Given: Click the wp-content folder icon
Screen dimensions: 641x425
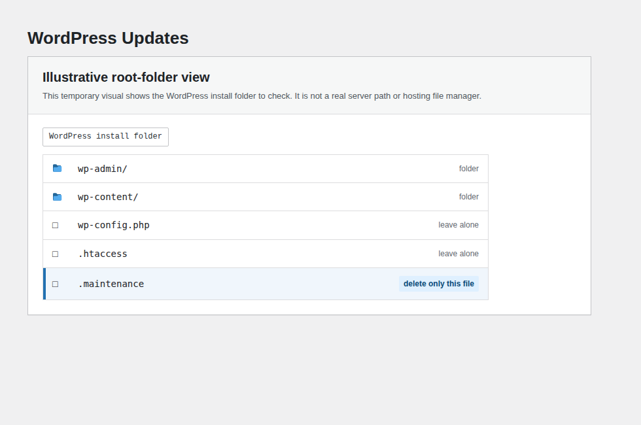Looking at the screenshot, I should point(58,197).
